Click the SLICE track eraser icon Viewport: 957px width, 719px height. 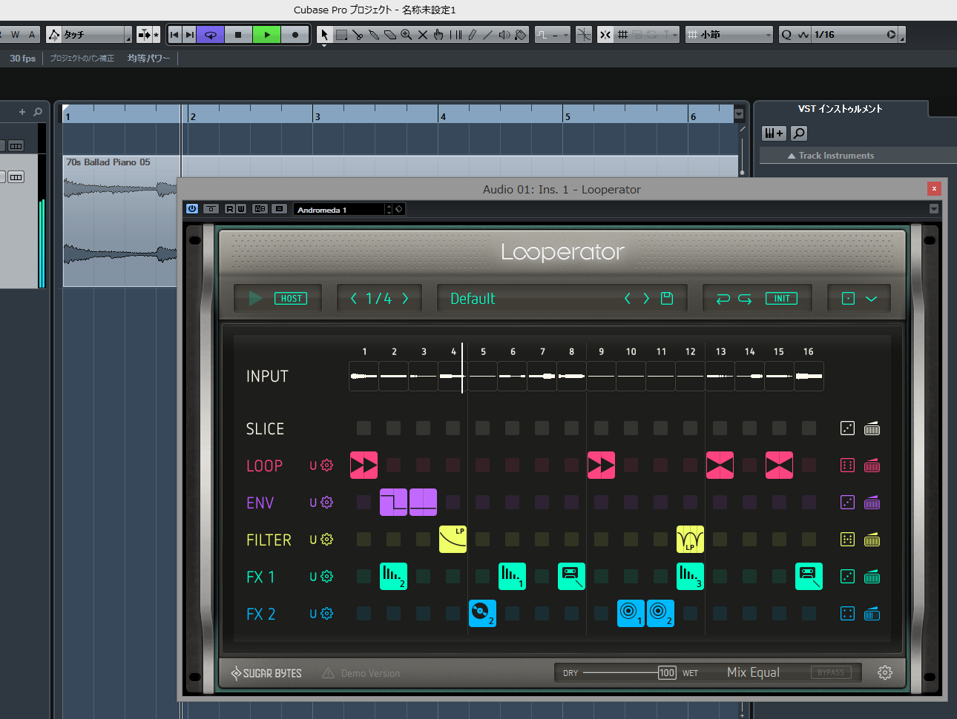(872, 428)
